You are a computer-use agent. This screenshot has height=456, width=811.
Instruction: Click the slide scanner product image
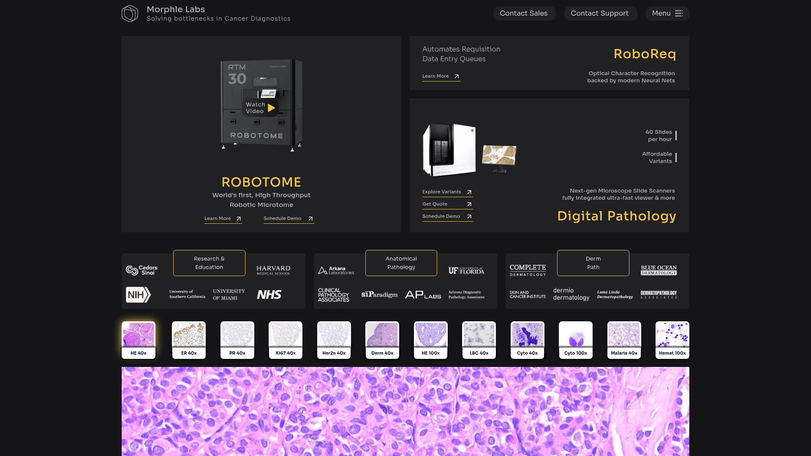[x=469, y=149]
